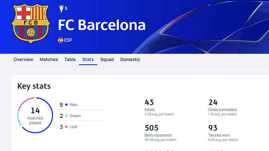Viewport: 269px width, 151px height.
Task: Go to the Squad tab
Action: click(107, 59)
